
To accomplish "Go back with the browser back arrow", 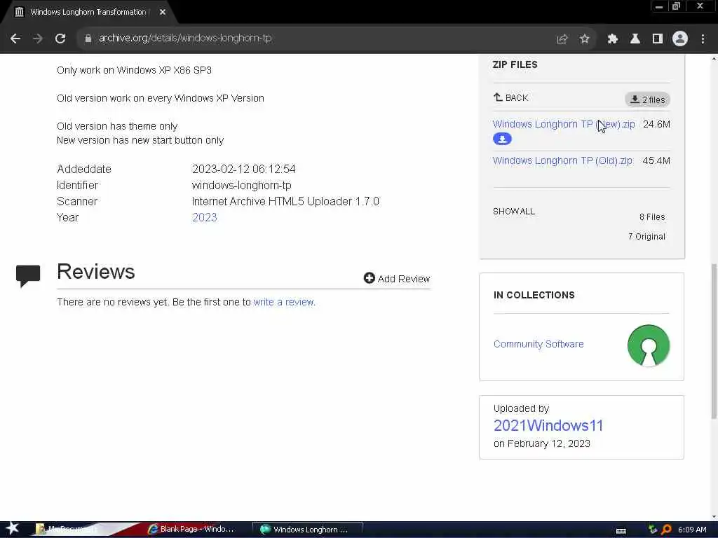I will click(x=15, y=39).
